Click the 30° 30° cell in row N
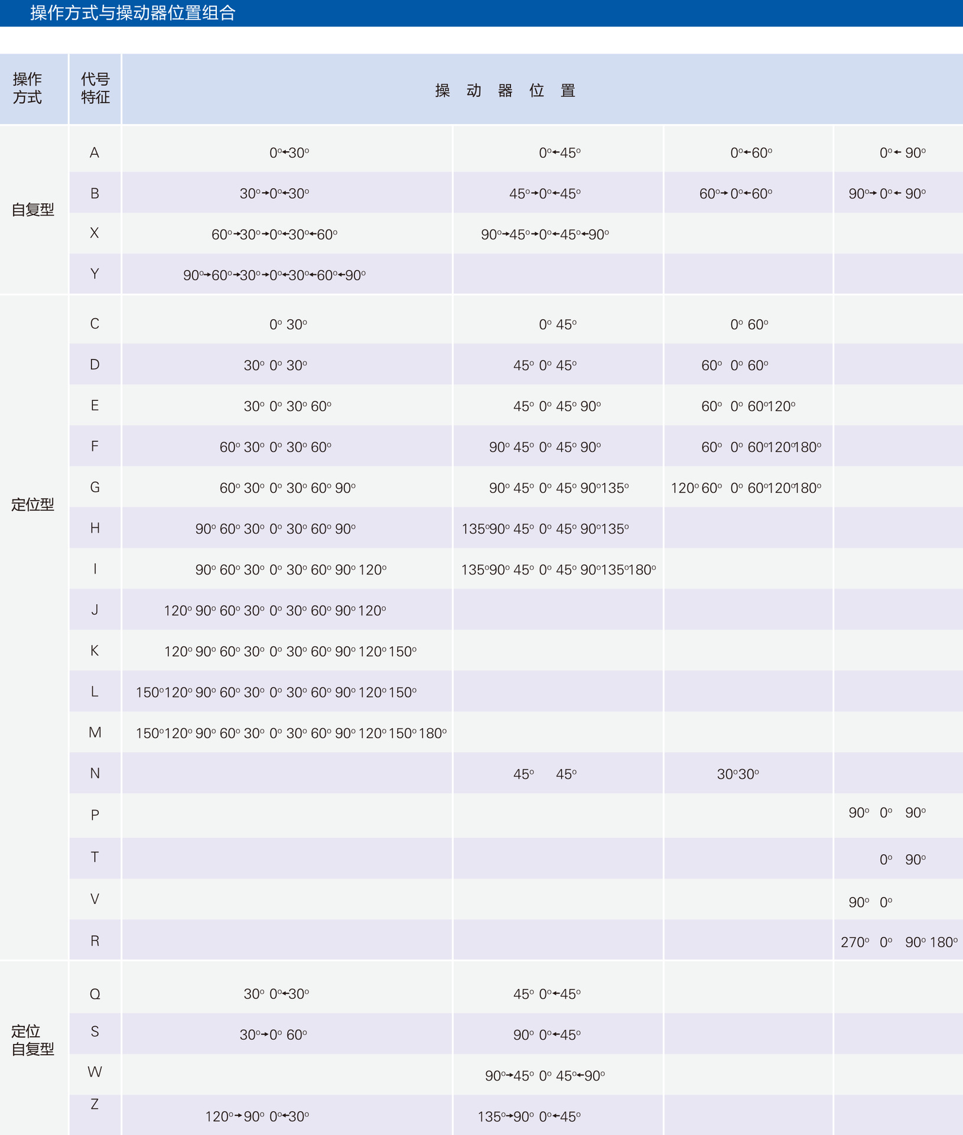 pos(738,774)
